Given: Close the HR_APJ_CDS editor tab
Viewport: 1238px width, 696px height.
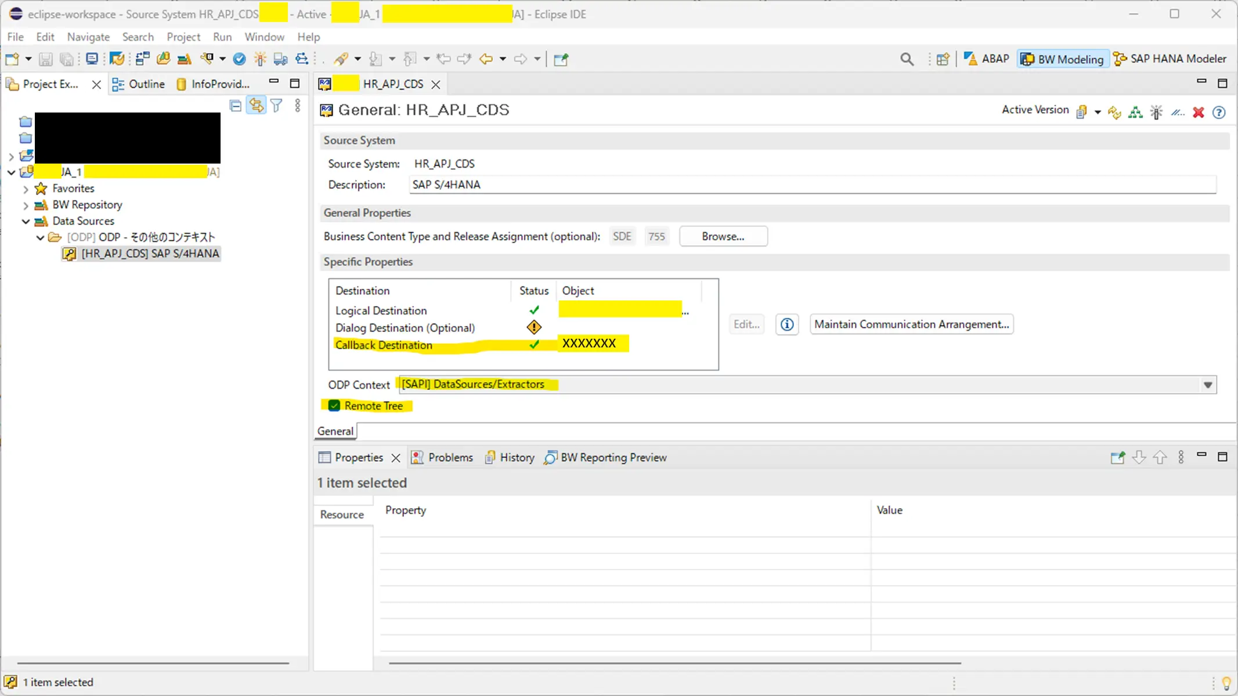Looking at the screenshot, I should coord(436,85).
